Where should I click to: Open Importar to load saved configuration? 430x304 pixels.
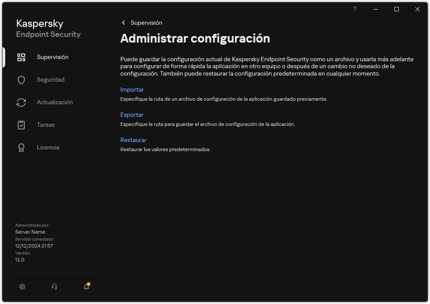pos(132,89)
